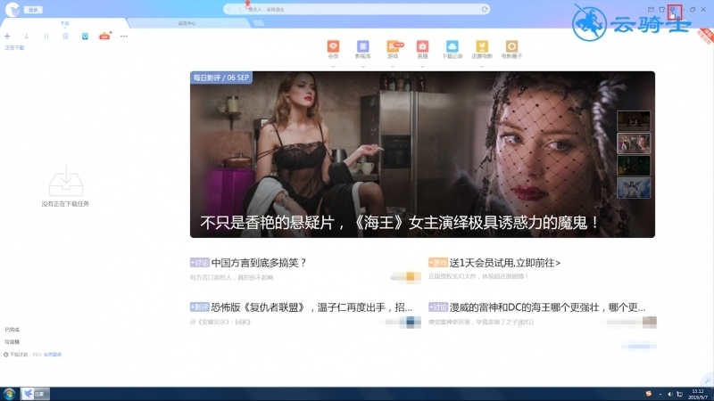Select the second thumbnail on the banner's right edge
Image resolution: width=714 pixels, height=401 pixels.
click(x=634, y=143)
